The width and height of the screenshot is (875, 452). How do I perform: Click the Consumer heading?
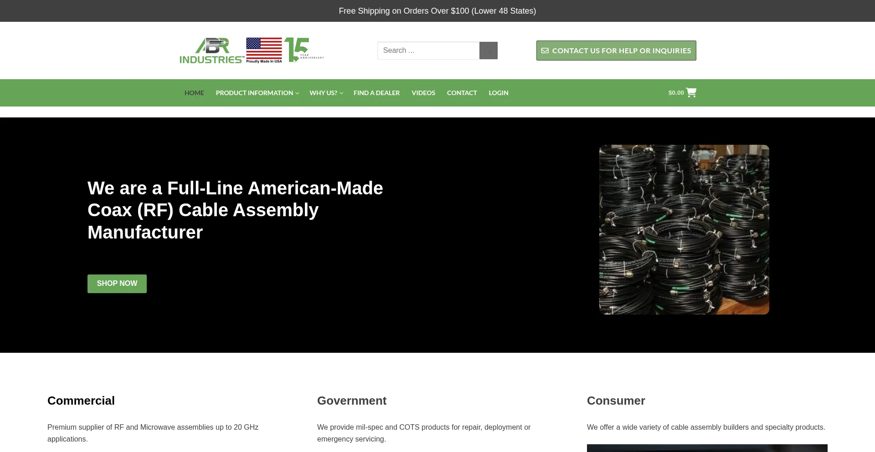(x=616, y=401)
